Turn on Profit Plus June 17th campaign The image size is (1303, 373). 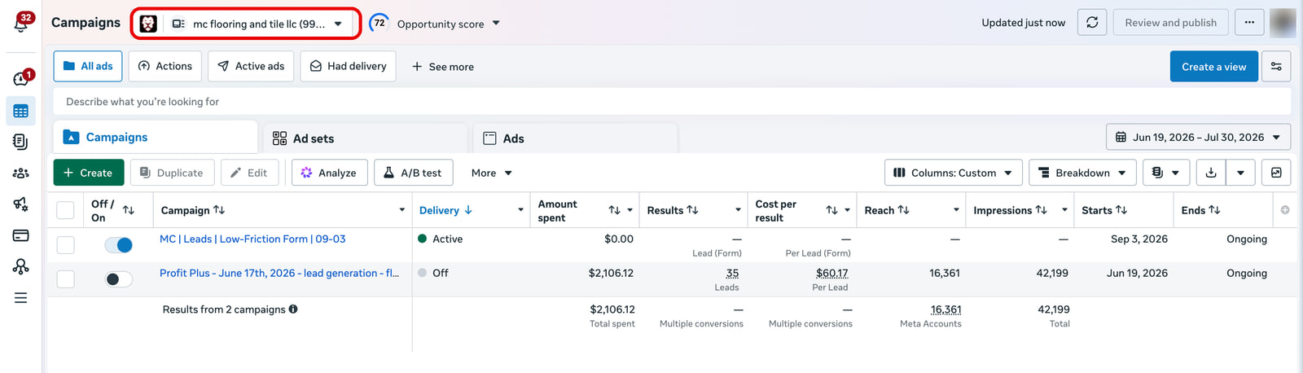[x=119, y=279]
